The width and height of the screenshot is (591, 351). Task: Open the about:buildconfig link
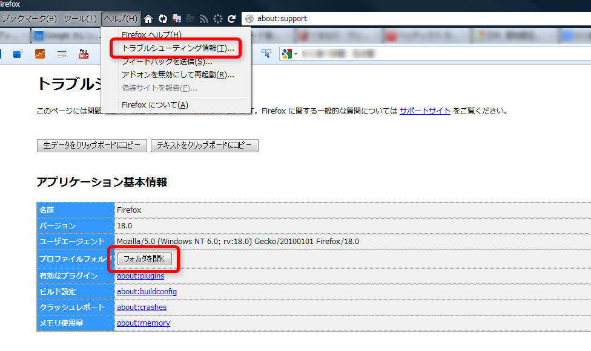(147, 292)
